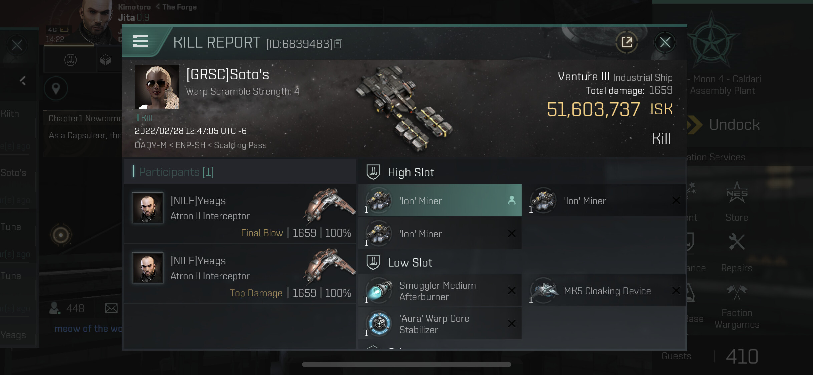
Task: Open the Low Slot section header
Action: 410,263
